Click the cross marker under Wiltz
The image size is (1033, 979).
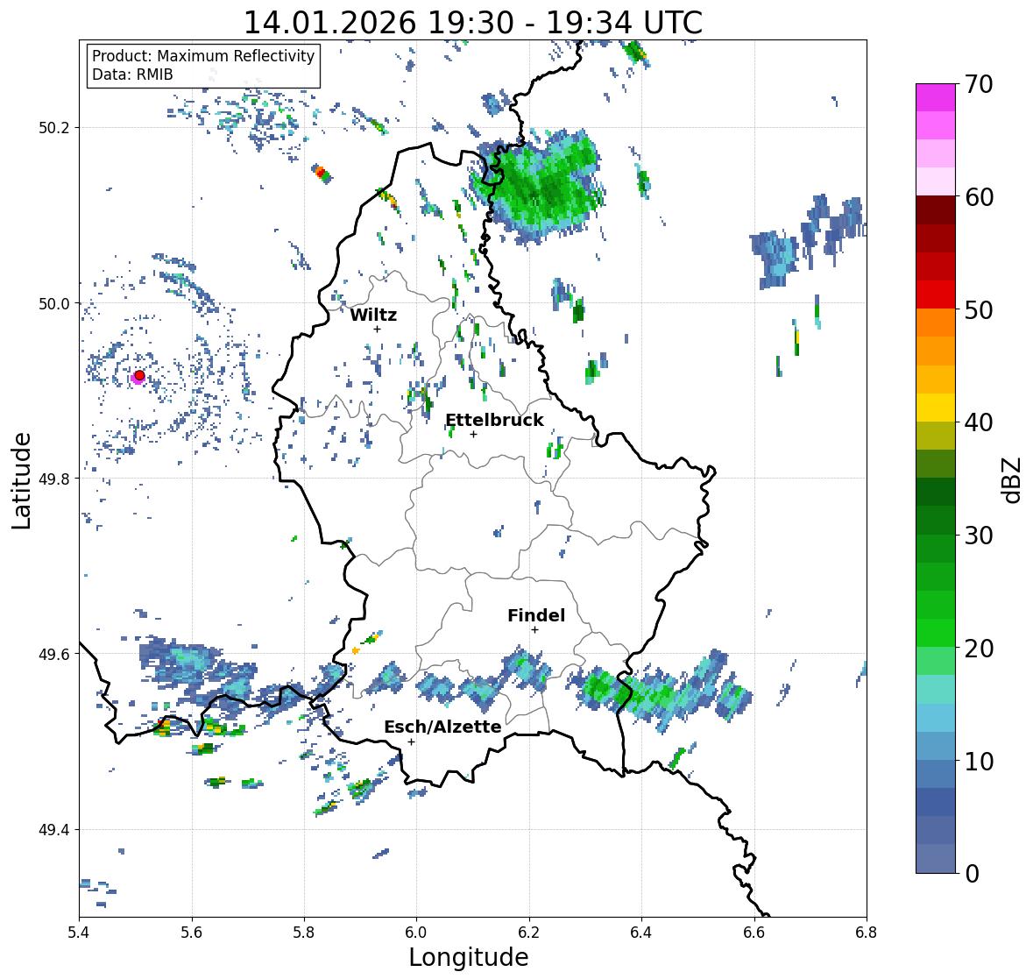tap(377, 329)
